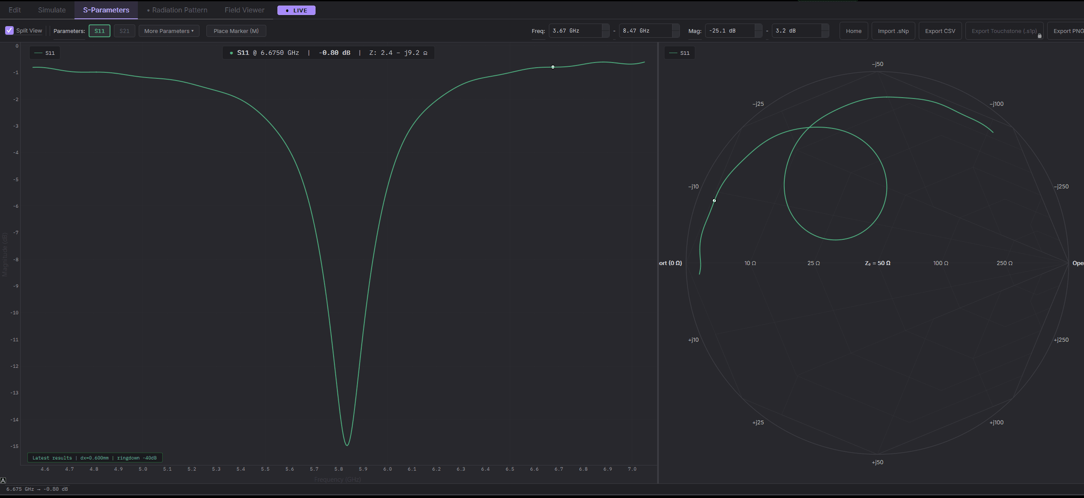The height and width of the screenshot is (498, 1084).
Task: Click the +j25 reactance label
Action: [x=758, y=422]
